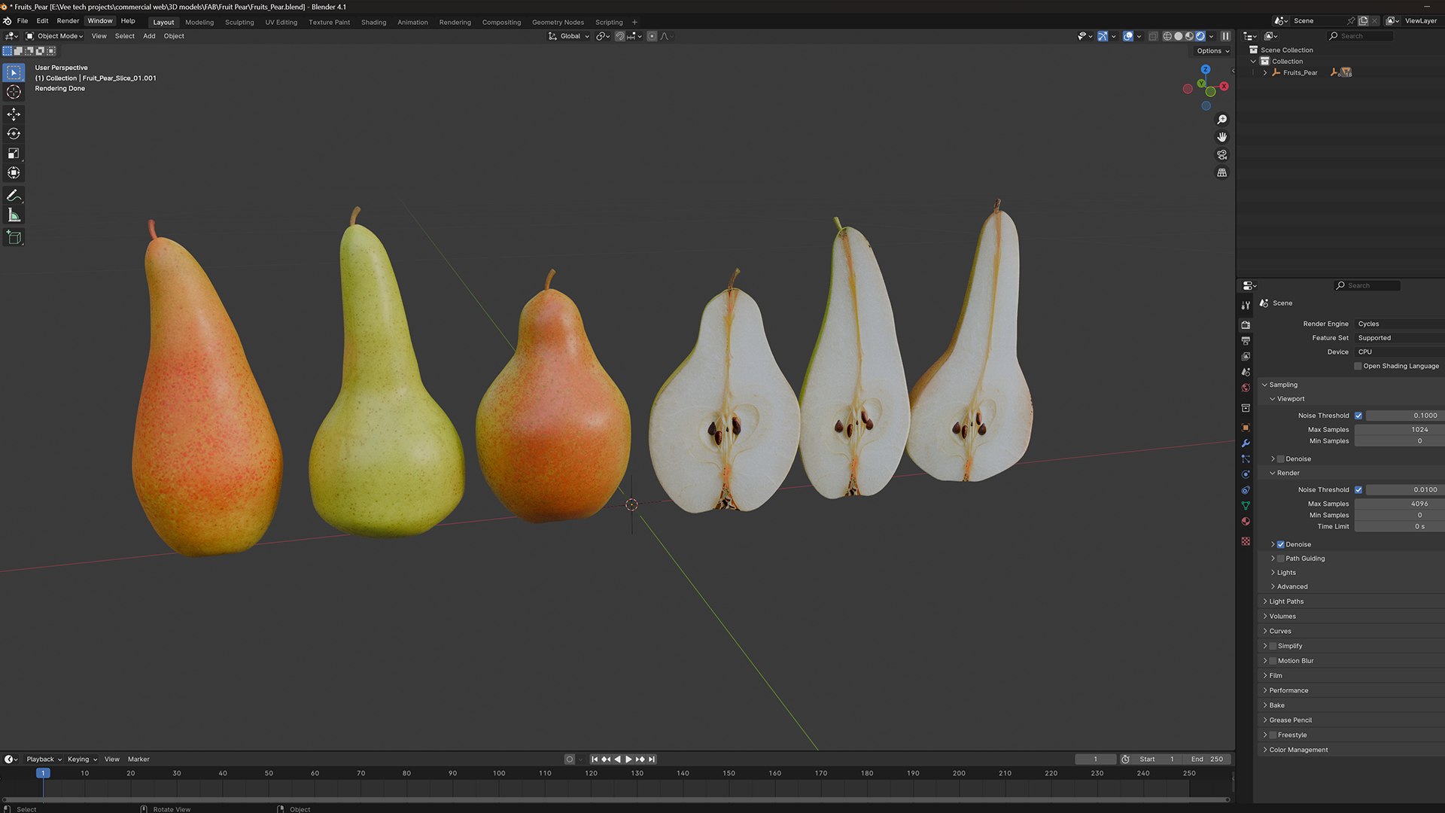Open the Render Engine dropdown

[1398, 324]
